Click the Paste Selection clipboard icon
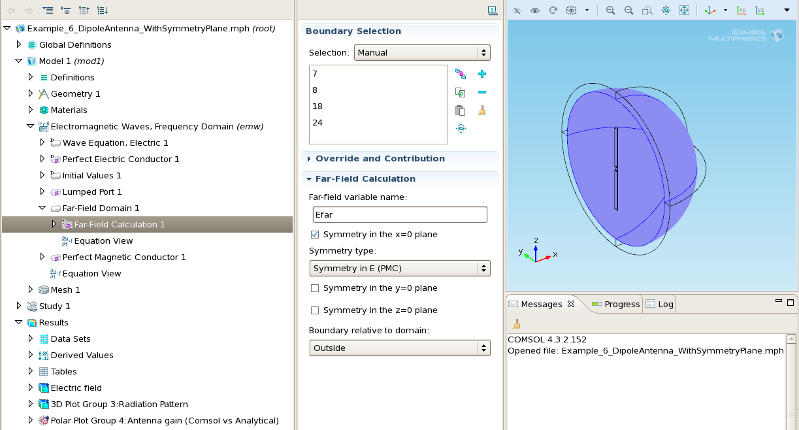Image resolution: width=799 pixels, height=430 pixels. [461, 110]
